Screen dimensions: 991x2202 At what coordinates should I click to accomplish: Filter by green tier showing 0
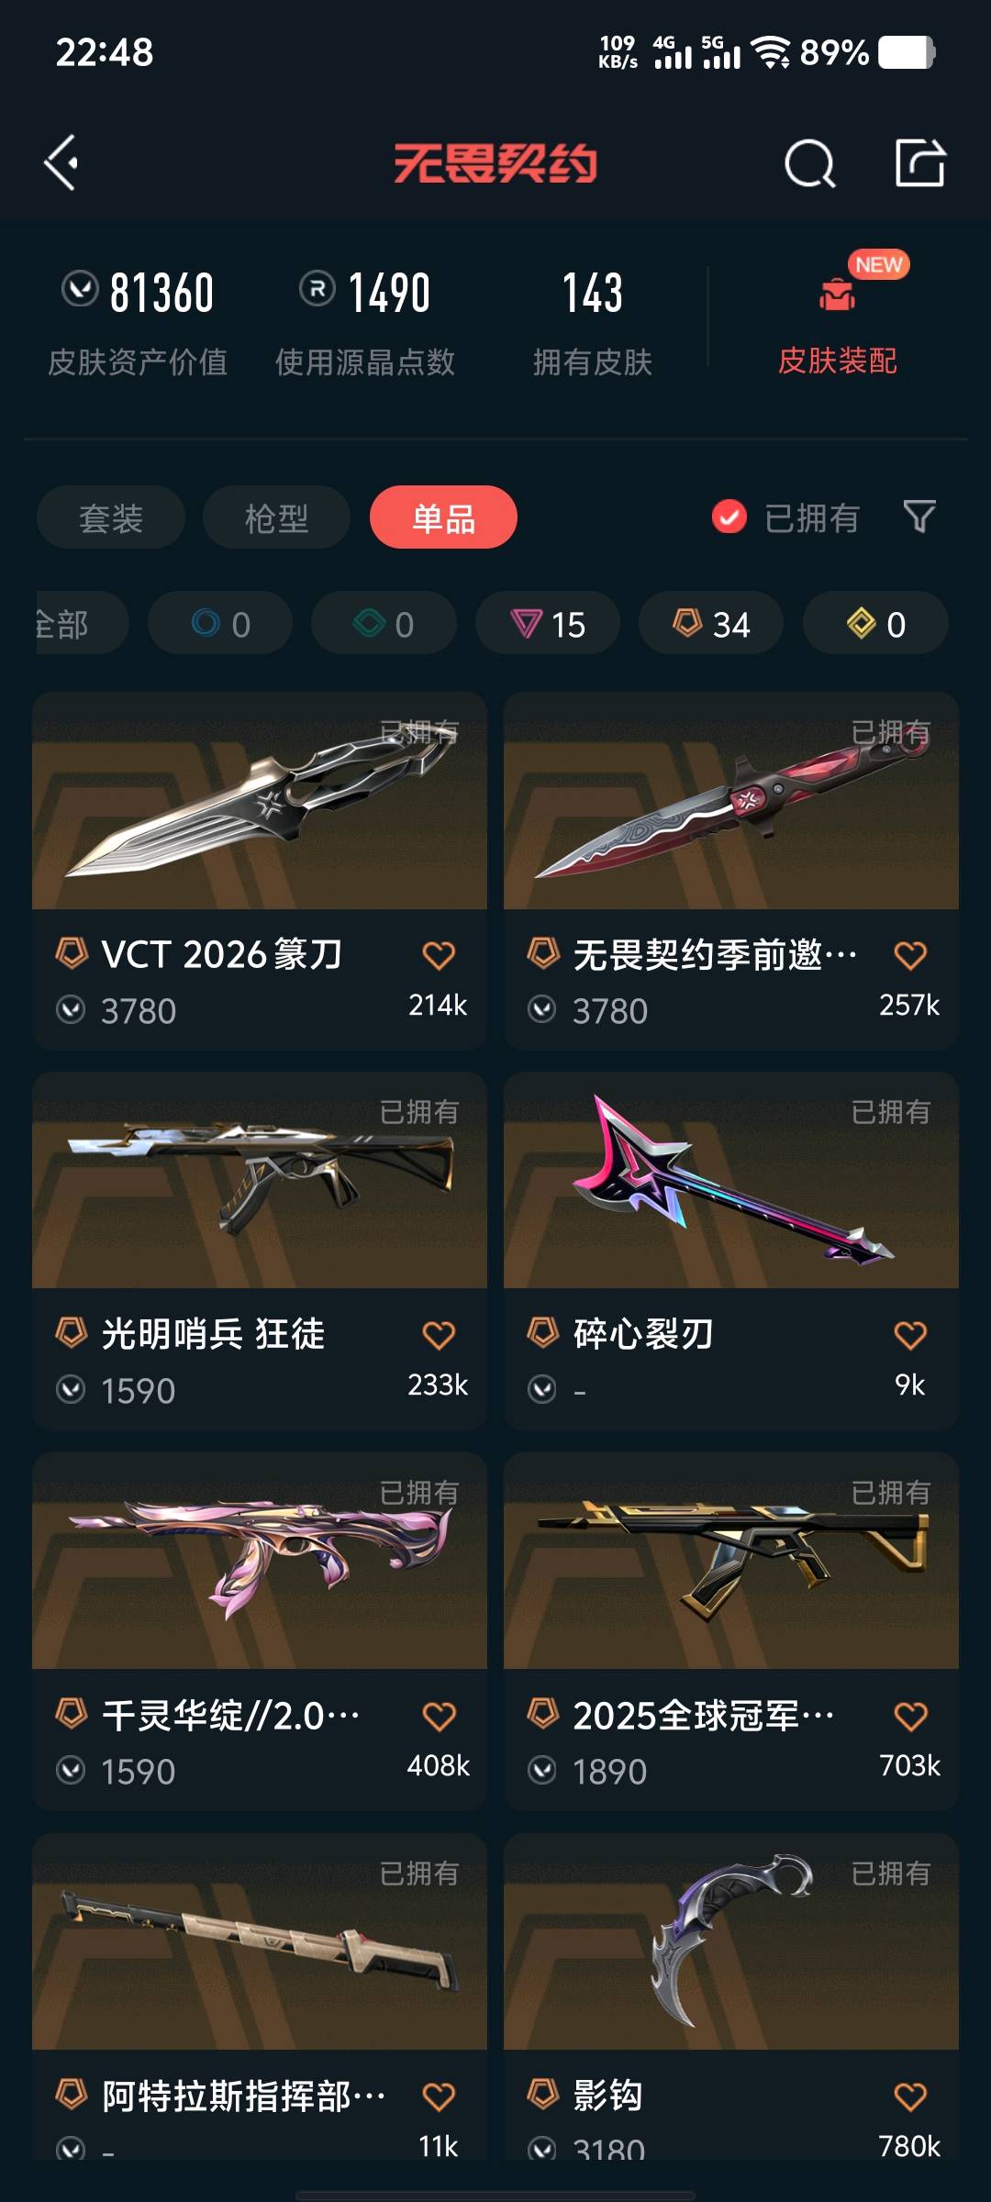384,624
